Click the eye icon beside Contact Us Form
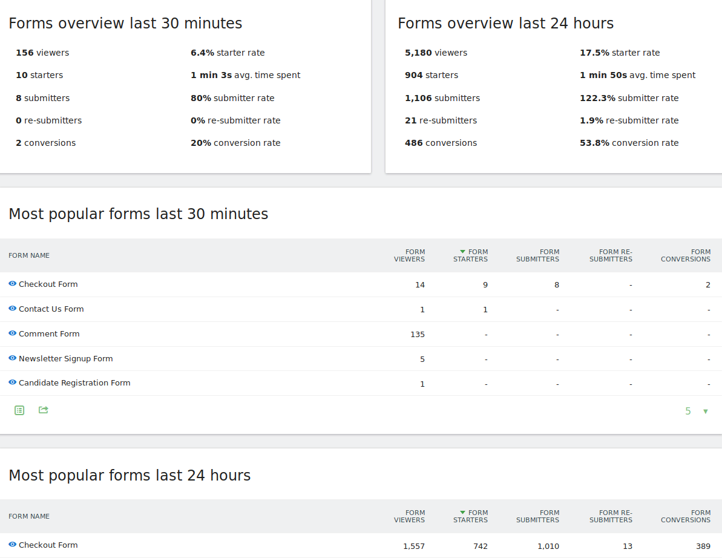 tap(12, 309)
